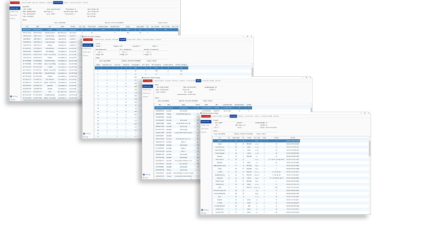Select Session Data in Networks window sidebar
This screenshot has width=424, height=225.
tap(206, 122)
